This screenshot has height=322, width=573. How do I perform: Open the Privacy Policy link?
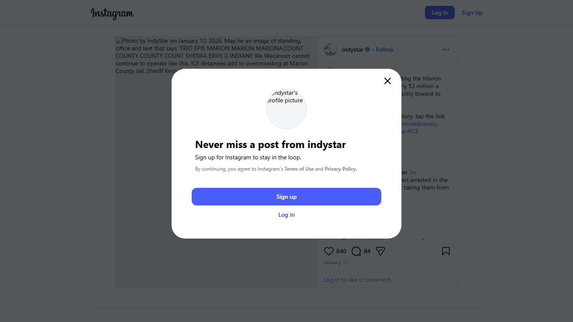(x=340, y=169)
